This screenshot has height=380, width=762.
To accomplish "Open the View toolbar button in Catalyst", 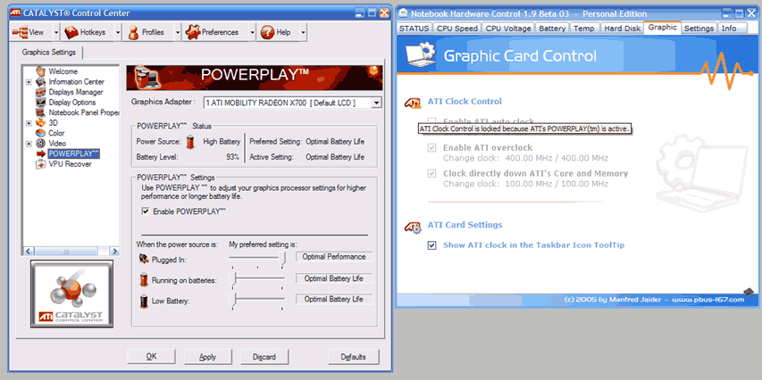I will (31, 32).
